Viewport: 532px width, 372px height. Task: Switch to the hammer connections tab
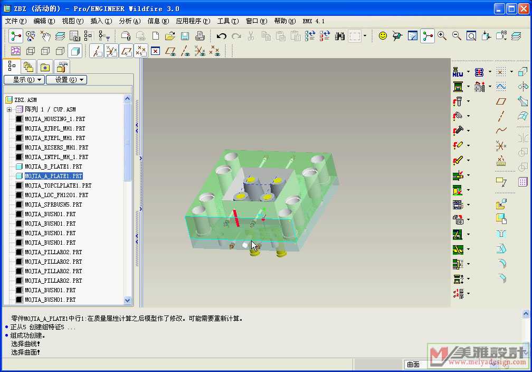(62, 67)
